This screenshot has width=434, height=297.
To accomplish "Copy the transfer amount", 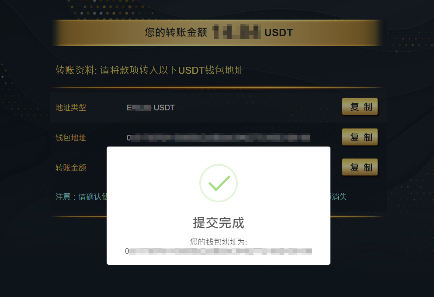I will click(360, 167).
